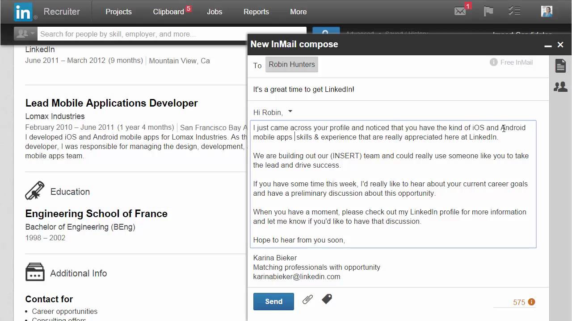Click the Contact for heading

49,299
